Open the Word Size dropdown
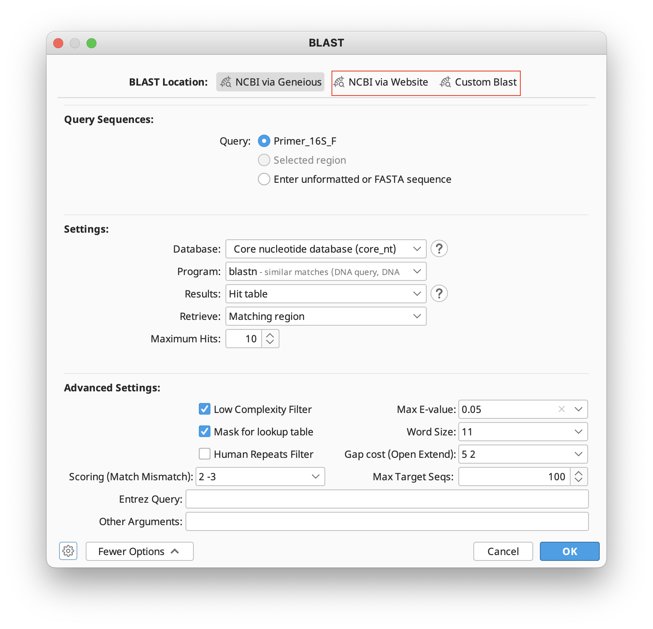Screen dimensions: 653x629 pyautogui.click(x=523, y=432)
